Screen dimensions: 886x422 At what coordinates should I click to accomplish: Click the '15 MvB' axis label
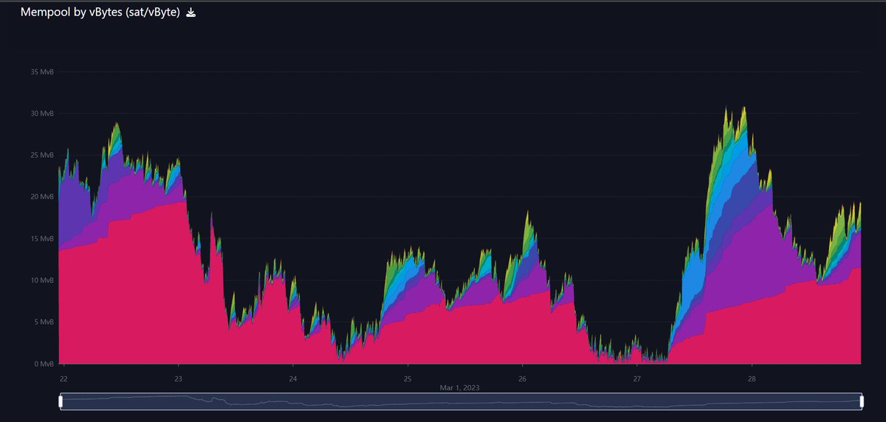(x=41, y=239)
